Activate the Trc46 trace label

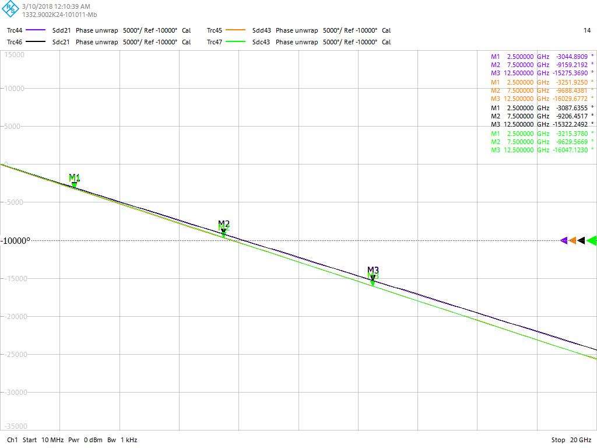coord(15,42)
